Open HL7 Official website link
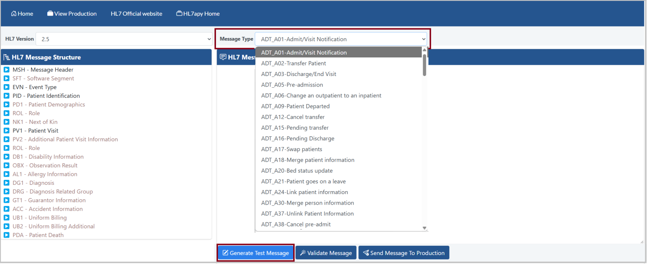647x264 pixels. pos(136,14)
